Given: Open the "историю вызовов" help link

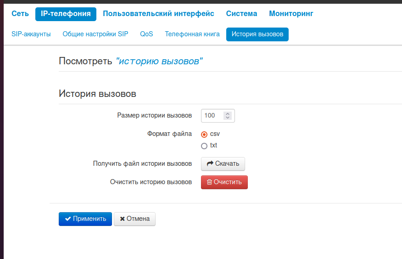Looking at the screenshot, I should pyautogui.click(x=159, y=61).
